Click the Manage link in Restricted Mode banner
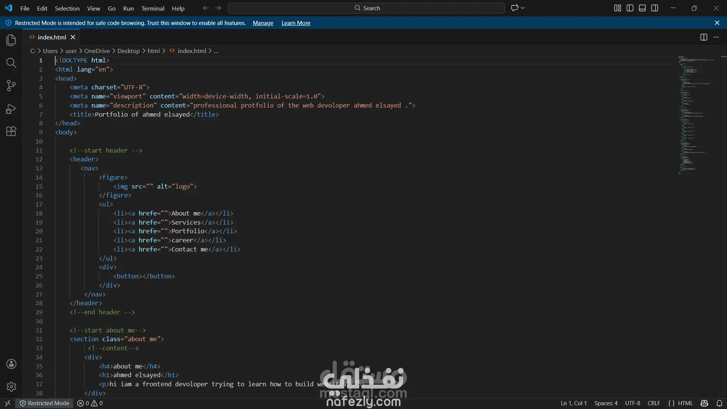Image resolution: width=727 pixels, height=409 pixels. (263, 23)
